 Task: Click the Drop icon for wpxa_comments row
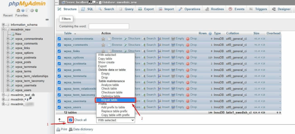coord(188,45)
